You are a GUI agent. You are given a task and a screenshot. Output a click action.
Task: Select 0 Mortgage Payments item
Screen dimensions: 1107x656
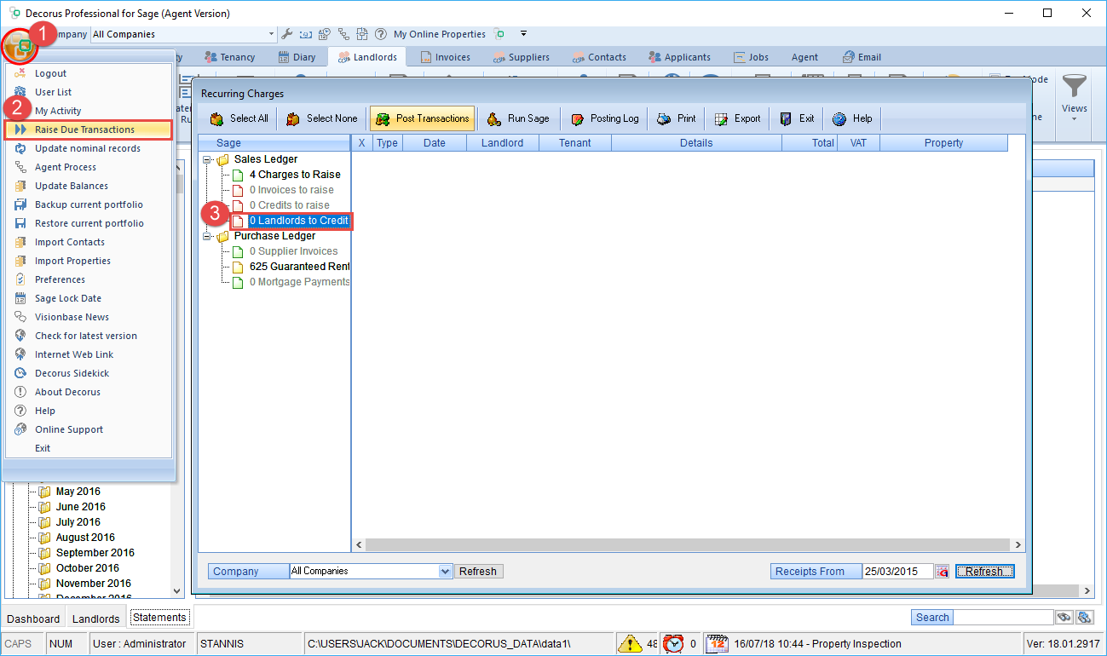299,282
